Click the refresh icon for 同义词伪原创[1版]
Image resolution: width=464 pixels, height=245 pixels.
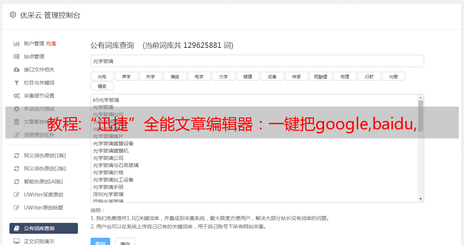pyautogui.click(x=16, y=155)
